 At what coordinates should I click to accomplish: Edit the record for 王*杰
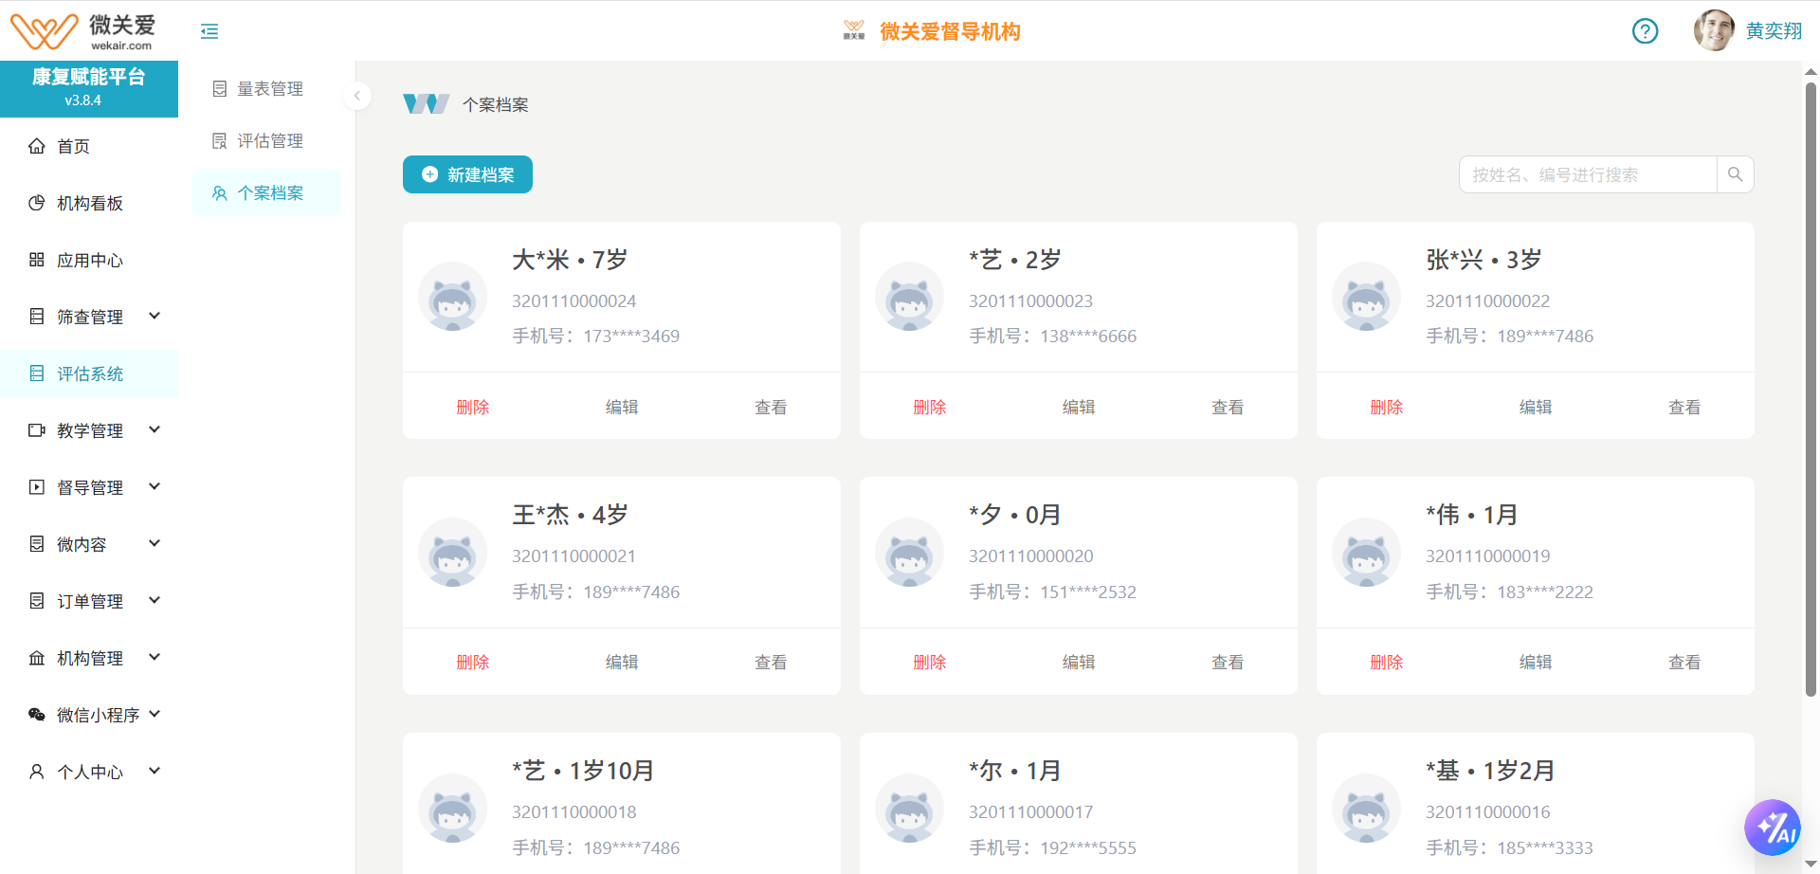coord(622,662)
